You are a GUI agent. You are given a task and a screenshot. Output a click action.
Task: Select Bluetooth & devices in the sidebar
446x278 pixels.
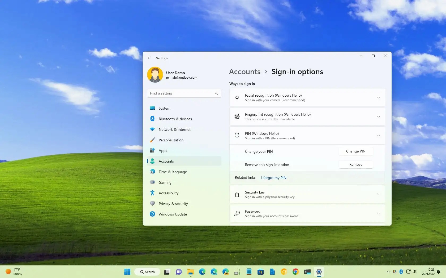pos(175,119)
